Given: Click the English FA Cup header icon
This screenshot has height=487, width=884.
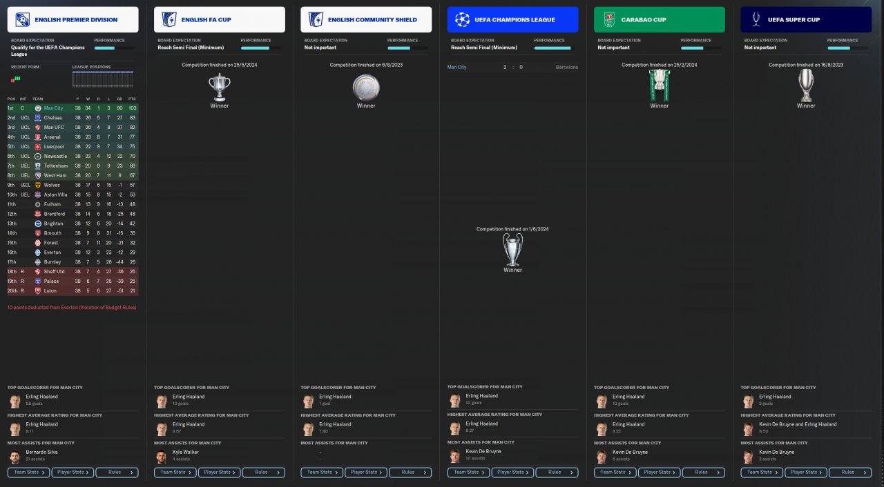Looking at the screenshot, I should (x=169, y=19).
